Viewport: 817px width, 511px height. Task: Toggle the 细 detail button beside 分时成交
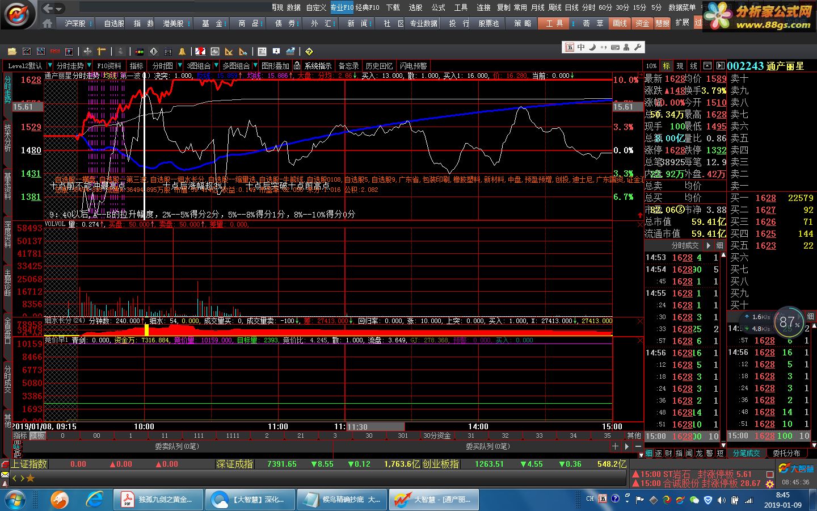point(719,245)
